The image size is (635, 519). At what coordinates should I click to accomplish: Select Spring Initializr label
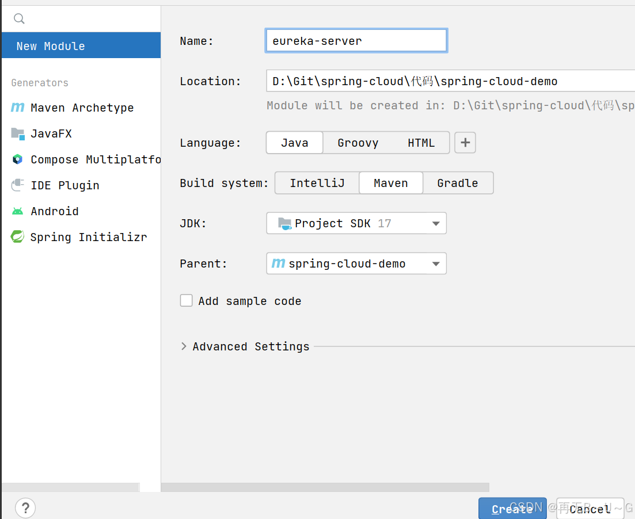[x=89, y=237]
